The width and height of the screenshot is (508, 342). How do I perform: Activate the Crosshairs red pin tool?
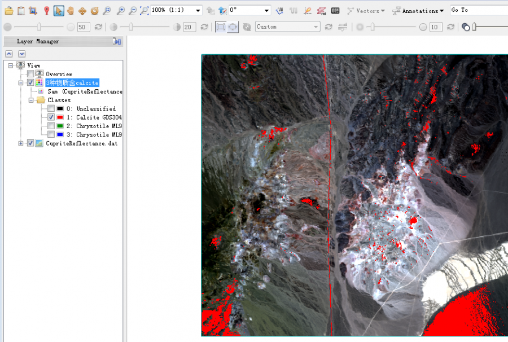(47, 11)
